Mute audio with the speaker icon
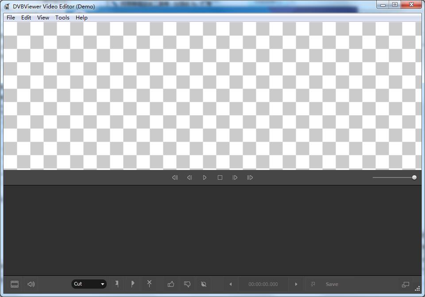 pos(31,284)
